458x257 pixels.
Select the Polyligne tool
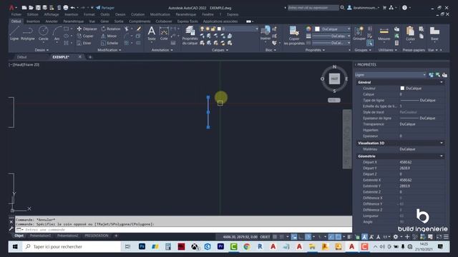tap(28, 33)
